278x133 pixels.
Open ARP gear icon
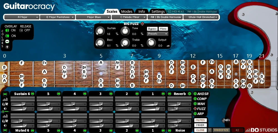195,114
